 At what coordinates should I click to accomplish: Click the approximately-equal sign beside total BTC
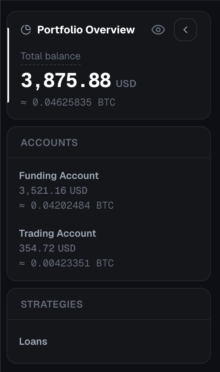tap(23, 103)
